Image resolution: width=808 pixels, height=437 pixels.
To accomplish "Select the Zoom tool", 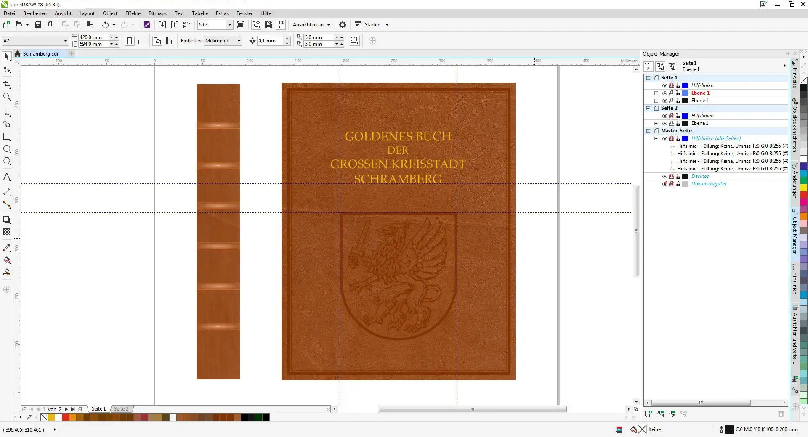I will point(7,97).
